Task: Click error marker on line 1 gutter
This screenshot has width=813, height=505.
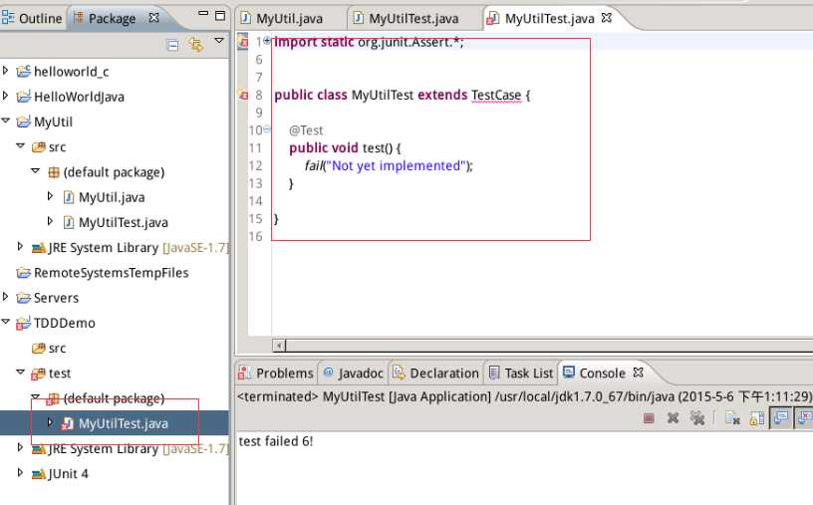Action: tap(243, 42)
